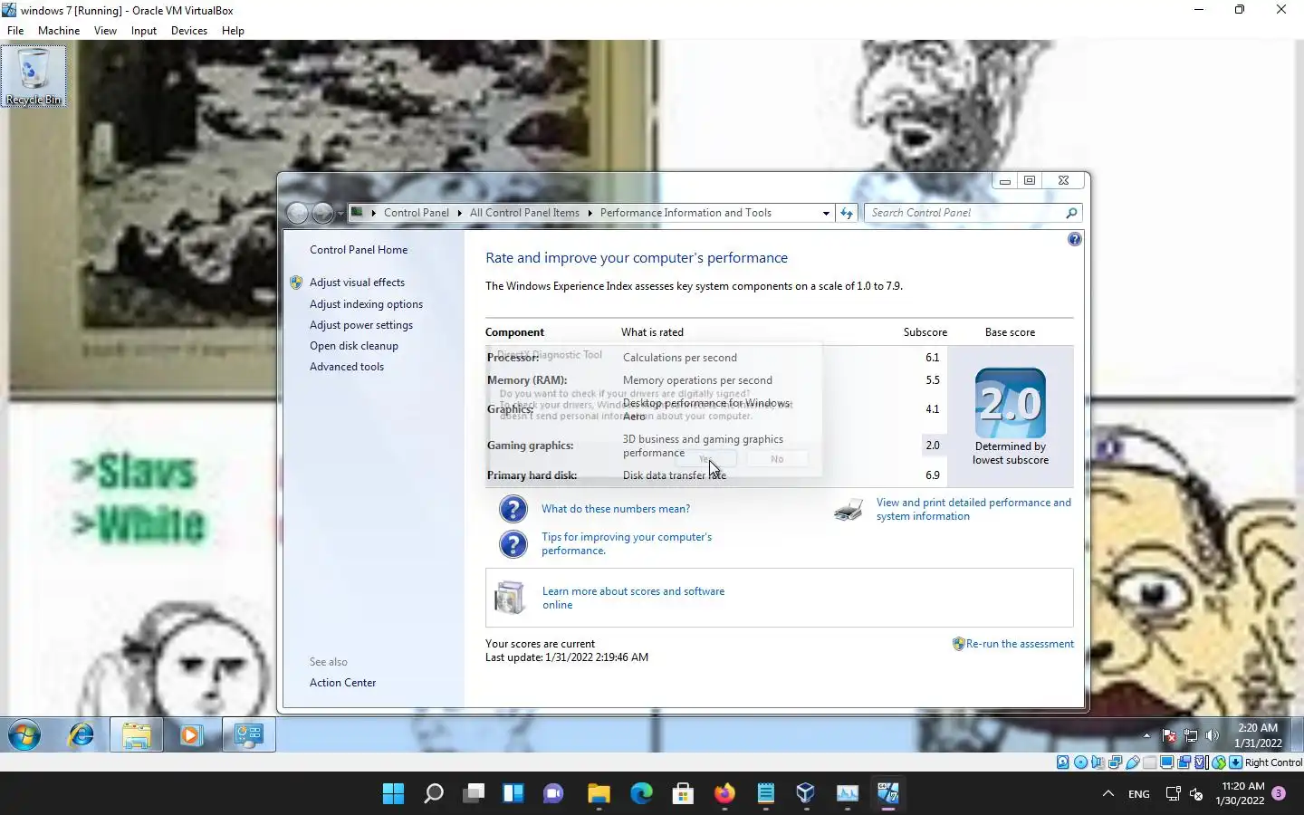Screen dimensions: 1304x815
Task: Click the Forward arrow in Control Panel
Action: [322, 213]
